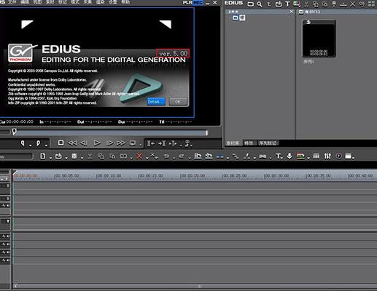Click the Paste icon in timeline toolbar
The image size is (377, 291).
click(112, 156)
